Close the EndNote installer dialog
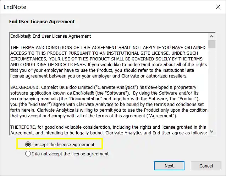 coord(218,7)
